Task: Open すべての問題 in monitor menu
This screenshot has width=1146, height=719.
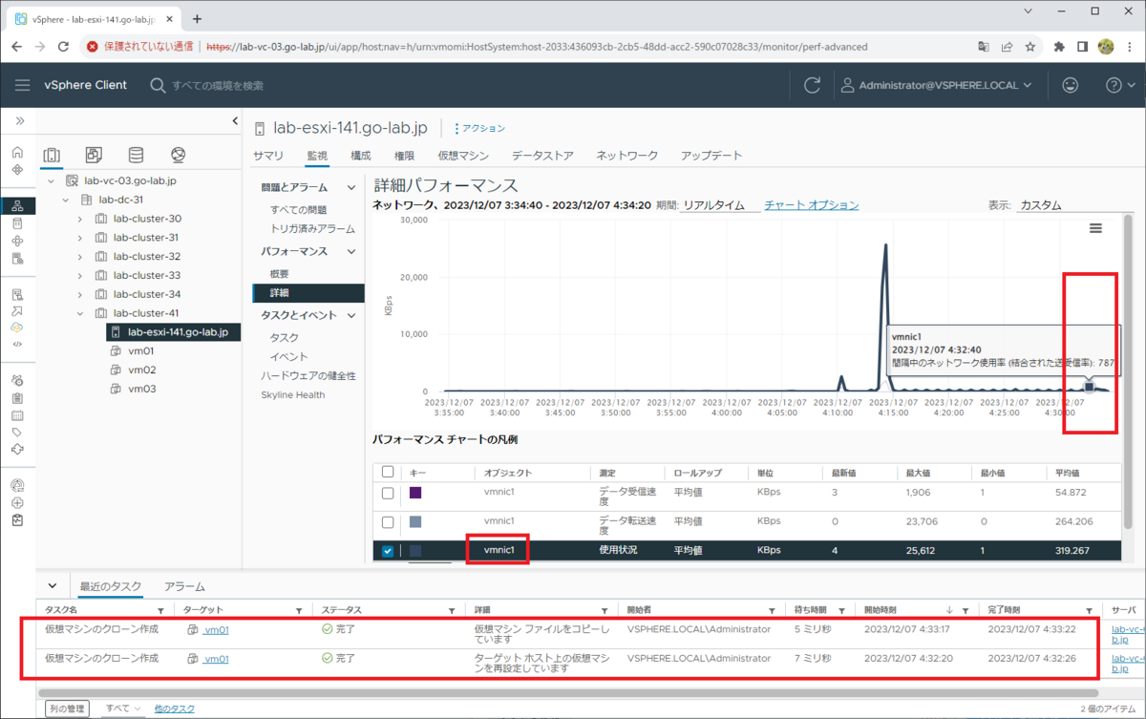Action: tap(299, 210)
